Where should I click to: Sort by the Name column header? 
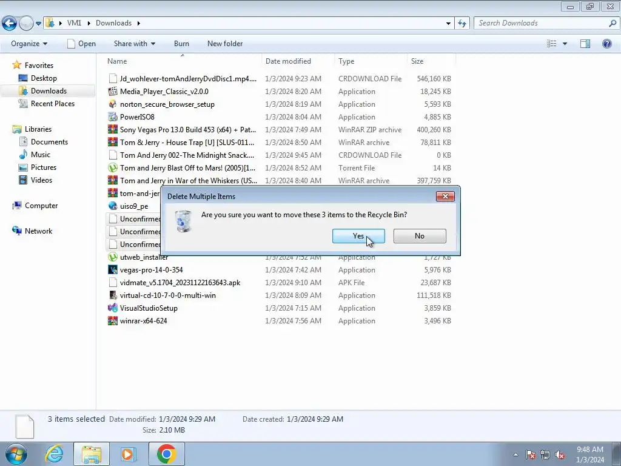pos(182,61)
